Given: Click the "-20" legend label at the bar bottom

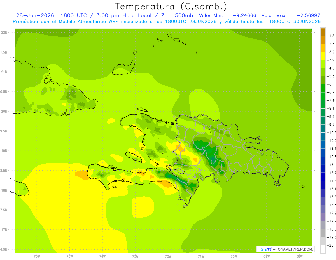Looking at the screenshot, I should click(x=330, y=245).
